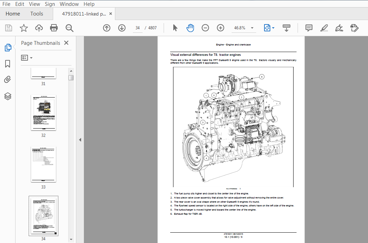Screen dimensions: 368x243
Task: Click list item about flywheel speed sensor
Action: (x=234, y=206)
